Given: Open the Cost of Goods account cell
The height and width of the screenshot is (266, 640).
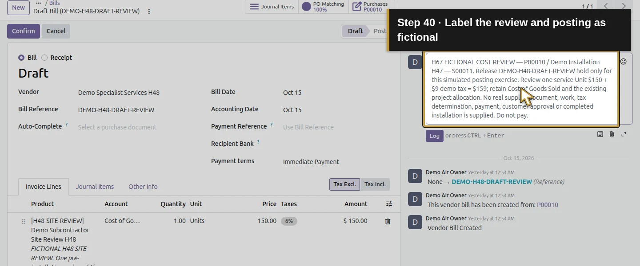Looking at the screenshot, I should pyautogui.click(x=122, y=221).
